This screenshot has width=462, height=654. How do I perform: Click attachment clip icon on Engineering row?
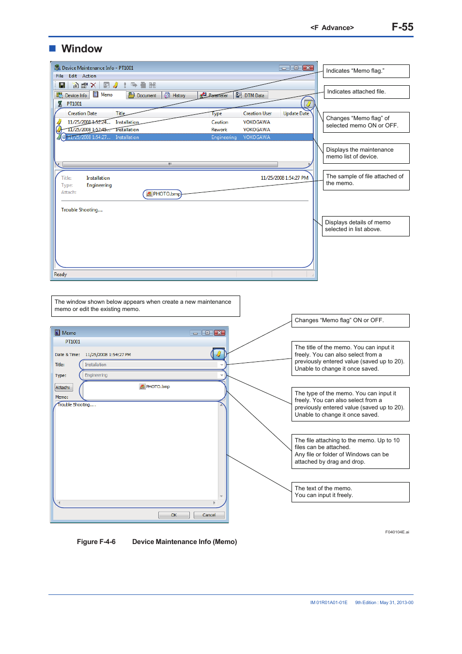[63, 137]
